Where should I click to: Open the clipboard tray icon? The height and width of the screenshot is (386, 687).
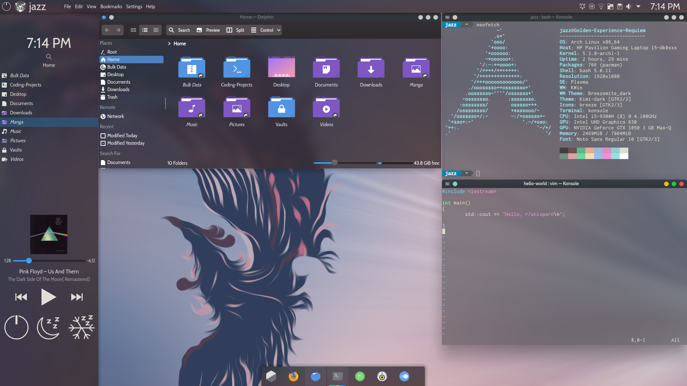pyautogui.click(x=620, y=6)
